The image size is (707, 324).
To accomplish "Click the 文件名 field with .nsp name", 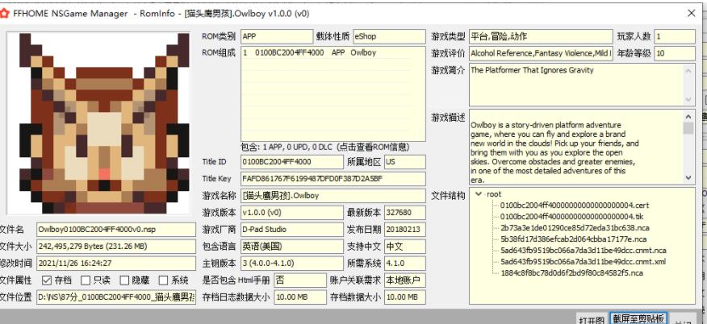I will (x=116, y=230).
